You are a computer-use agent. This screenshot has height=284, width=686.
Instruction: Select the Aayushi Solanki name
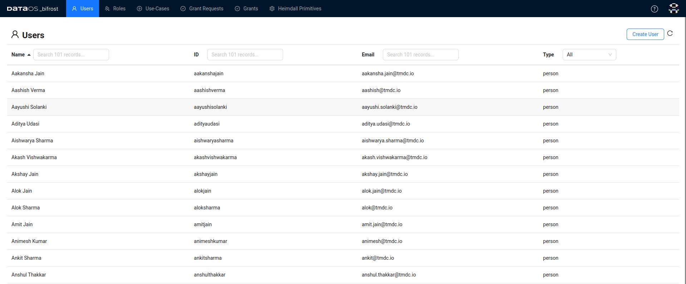pyautogui.click(x=29, y=107)
